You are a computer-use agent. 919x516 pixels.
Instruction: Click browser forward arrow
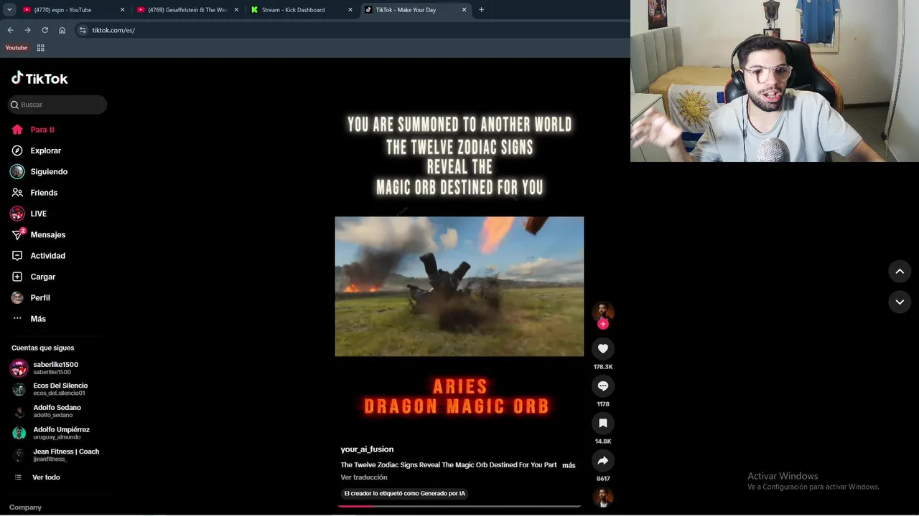(27, 30)
